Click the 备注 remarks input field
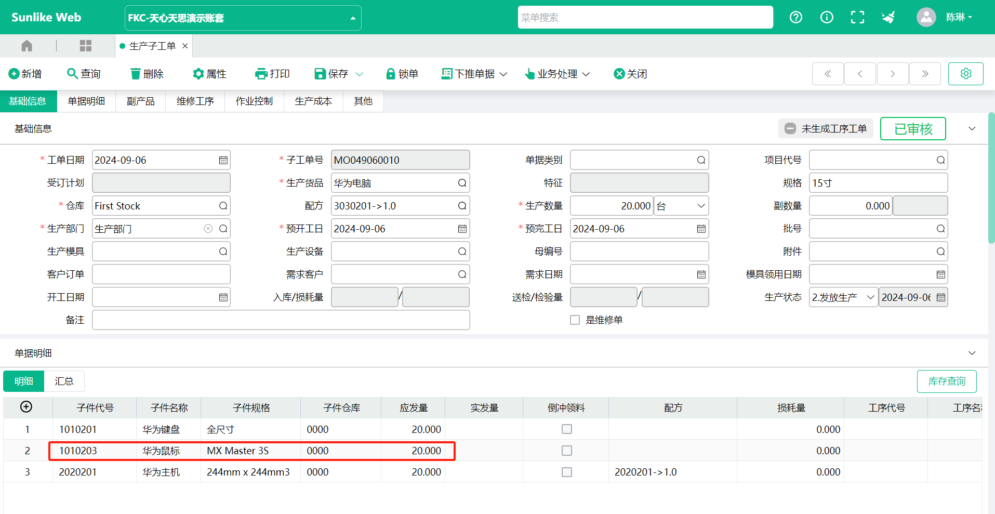 (x=281, y=320)
